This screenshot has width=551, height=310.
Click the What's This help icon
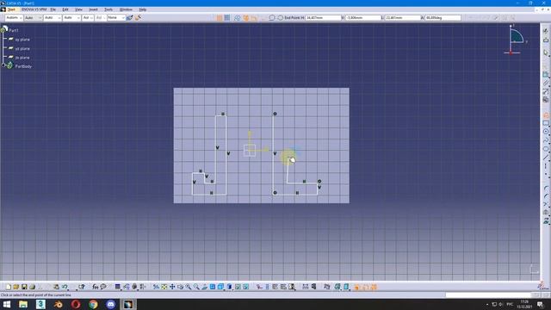(x=81, y=287)
